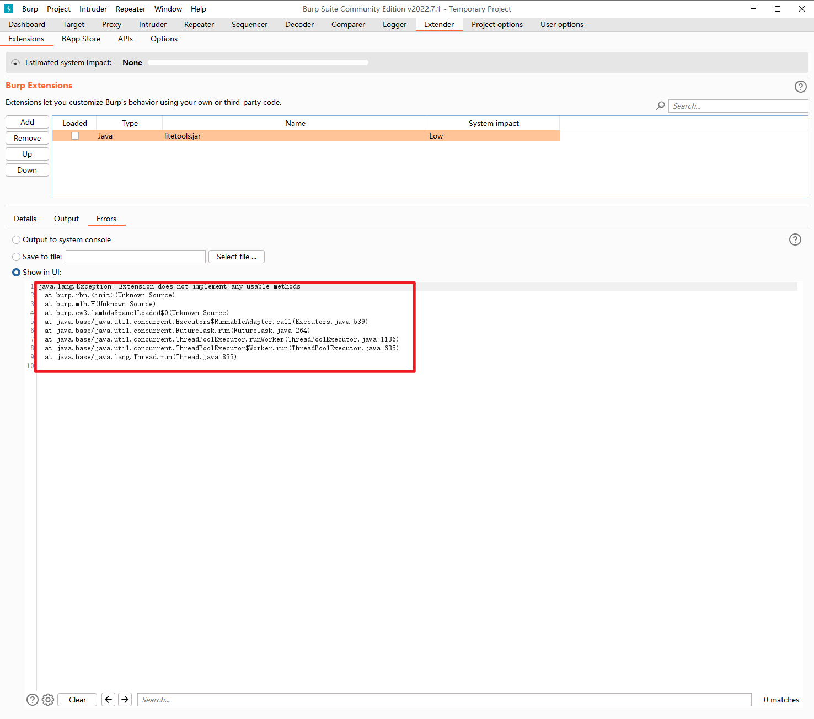Open the help icon beside output options
This screenshot has width=814, height=719.
(795, 239)
